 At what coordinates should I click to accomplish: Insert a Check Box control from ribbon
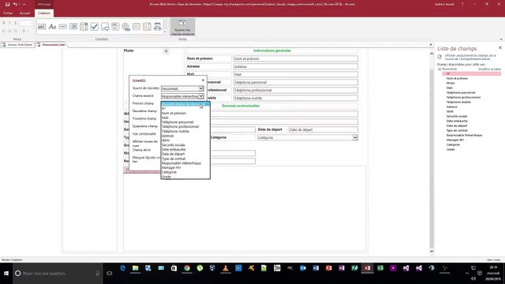coord(95,27)
